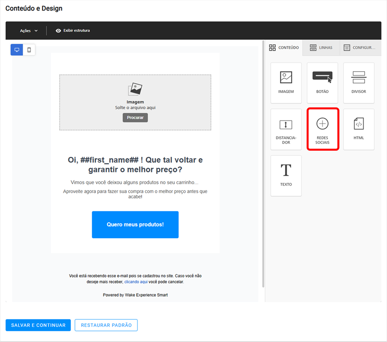Viewport: 387px width, 342px height.
Task: Click the editor canvas vertical scrollbar
Action: tap(263, 164)
